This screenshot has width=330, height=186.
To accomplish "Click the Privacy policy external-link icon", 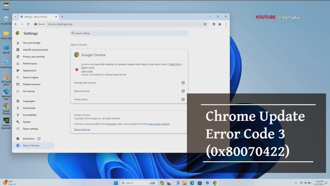I will (x=183, y=99).
